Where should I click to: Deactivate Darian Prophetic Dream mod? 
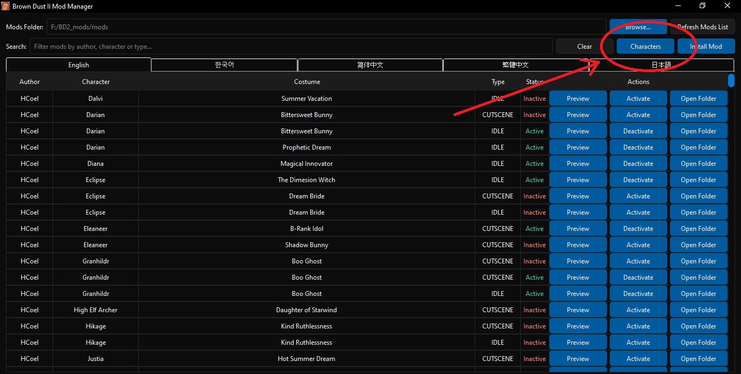pos(638,147)
